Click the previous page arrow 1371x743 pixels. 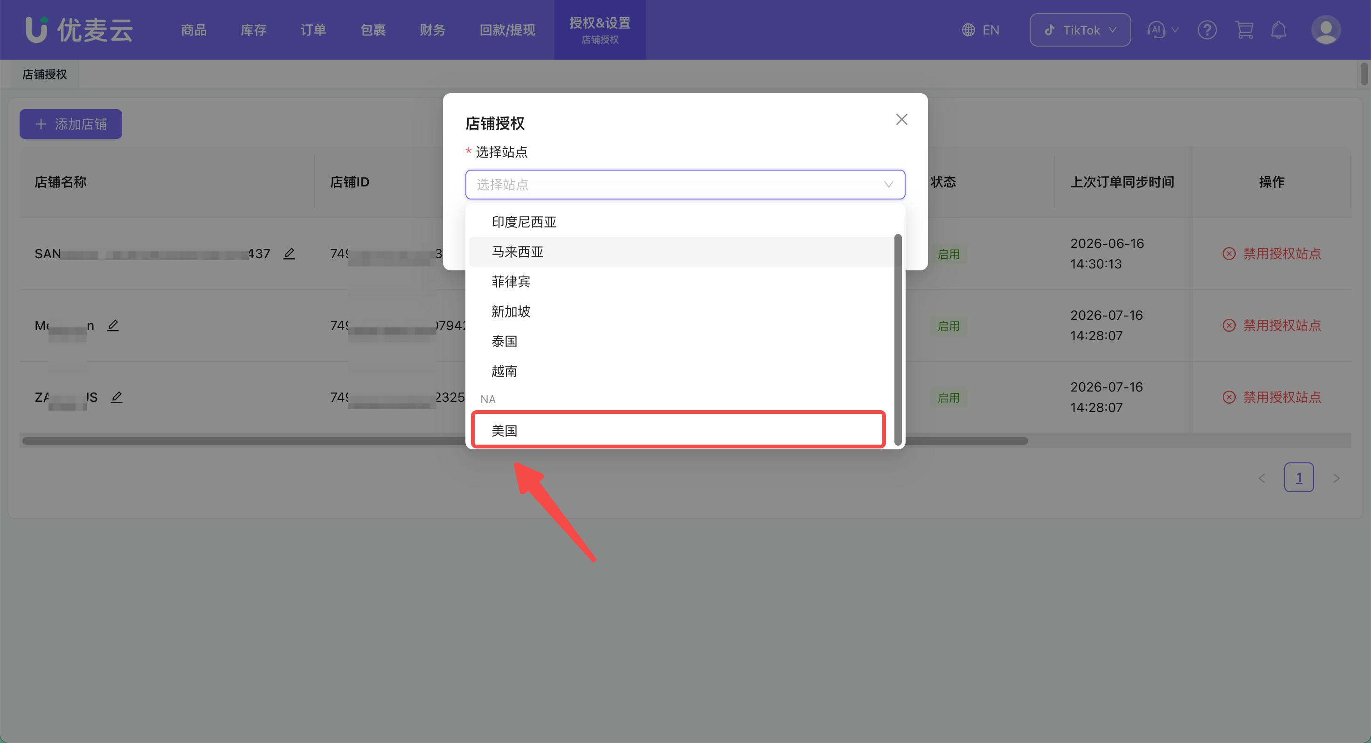pos(1262,478)
